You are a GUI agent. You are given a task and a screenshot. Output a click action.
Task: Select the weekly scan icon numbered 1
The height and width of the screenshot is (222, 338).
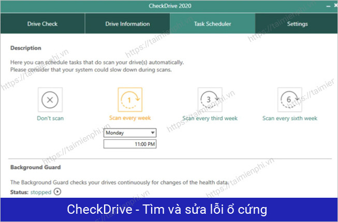[130, 100]
